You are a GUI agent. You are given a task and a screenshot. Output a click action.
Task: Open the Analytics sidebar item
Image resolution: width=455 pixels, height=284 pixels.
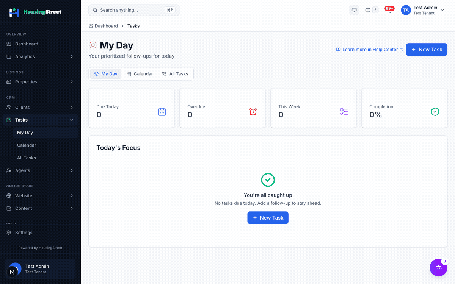pos(40,56)
